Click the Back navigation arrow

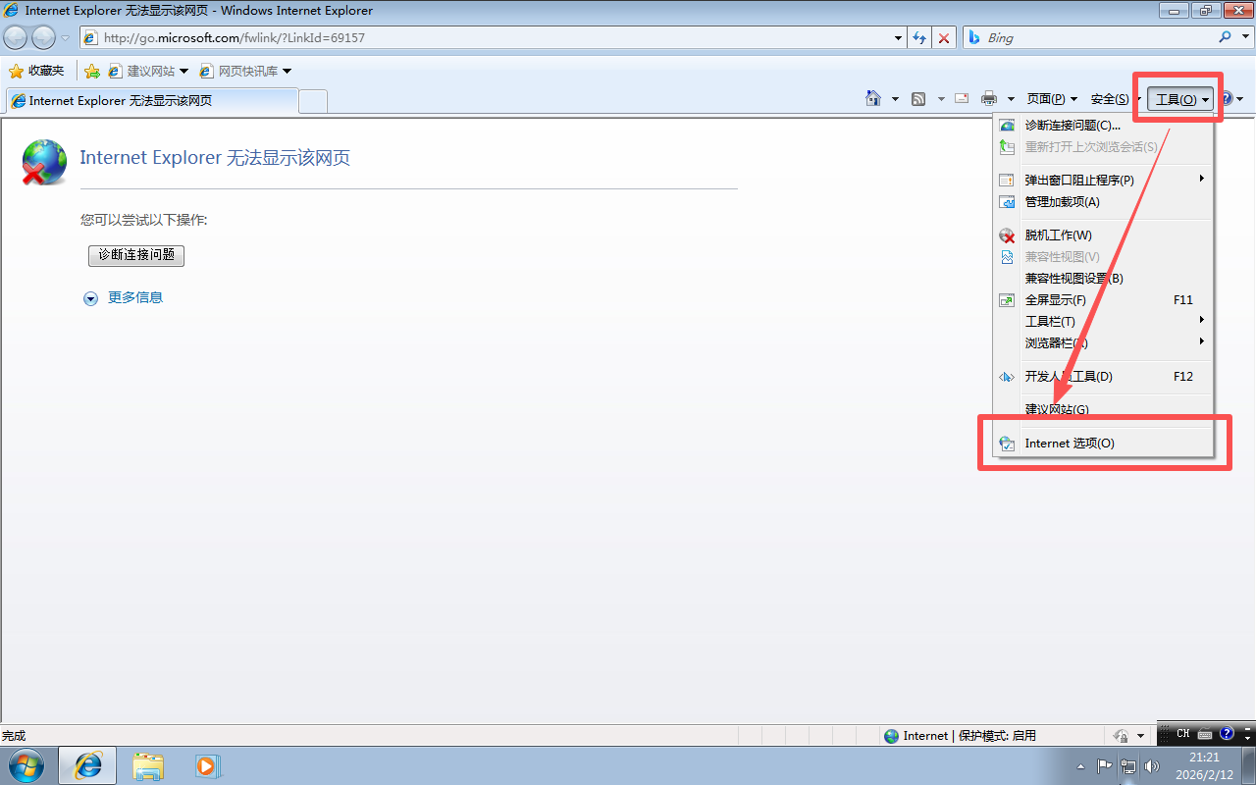tap(16, 37)
